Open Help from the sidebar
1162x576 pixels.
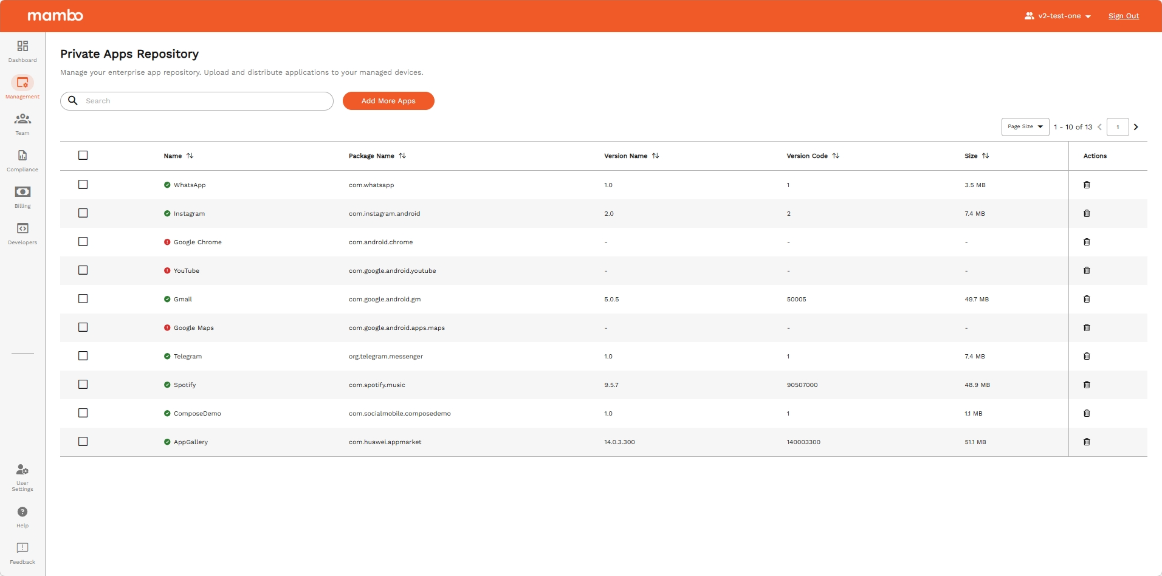[x=22, y=518]
